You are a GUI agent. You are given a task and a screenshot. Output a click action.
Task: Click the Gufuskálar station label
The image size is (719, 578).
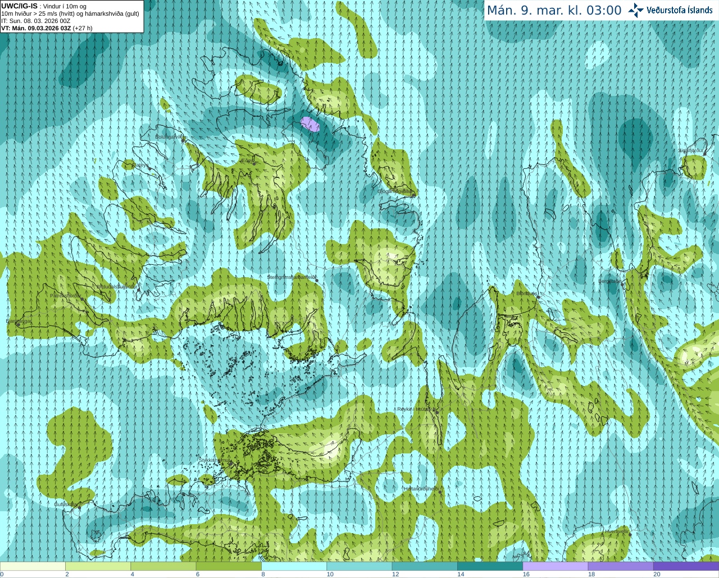pos(66,504)
